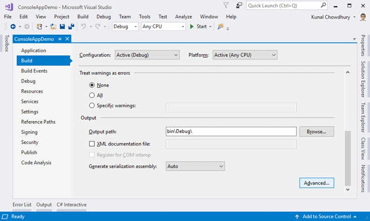Switch to the Application properties page
Image resolution: width=370 pixels, height=221 pixels.
click(x=33, y=50)
